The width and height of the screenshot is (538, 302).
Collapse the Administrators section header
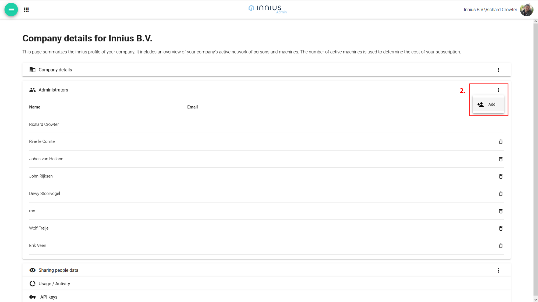click(266, 90)
